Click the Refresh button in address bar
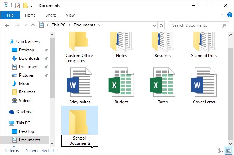 pyautogui.click(x=161, y=25)
